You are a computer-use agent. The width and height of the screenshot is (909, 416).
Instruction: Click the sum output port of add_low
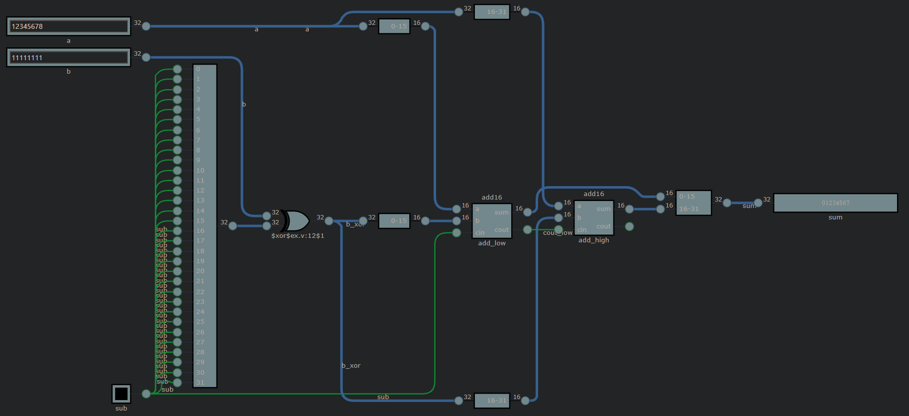click(527, 212)
